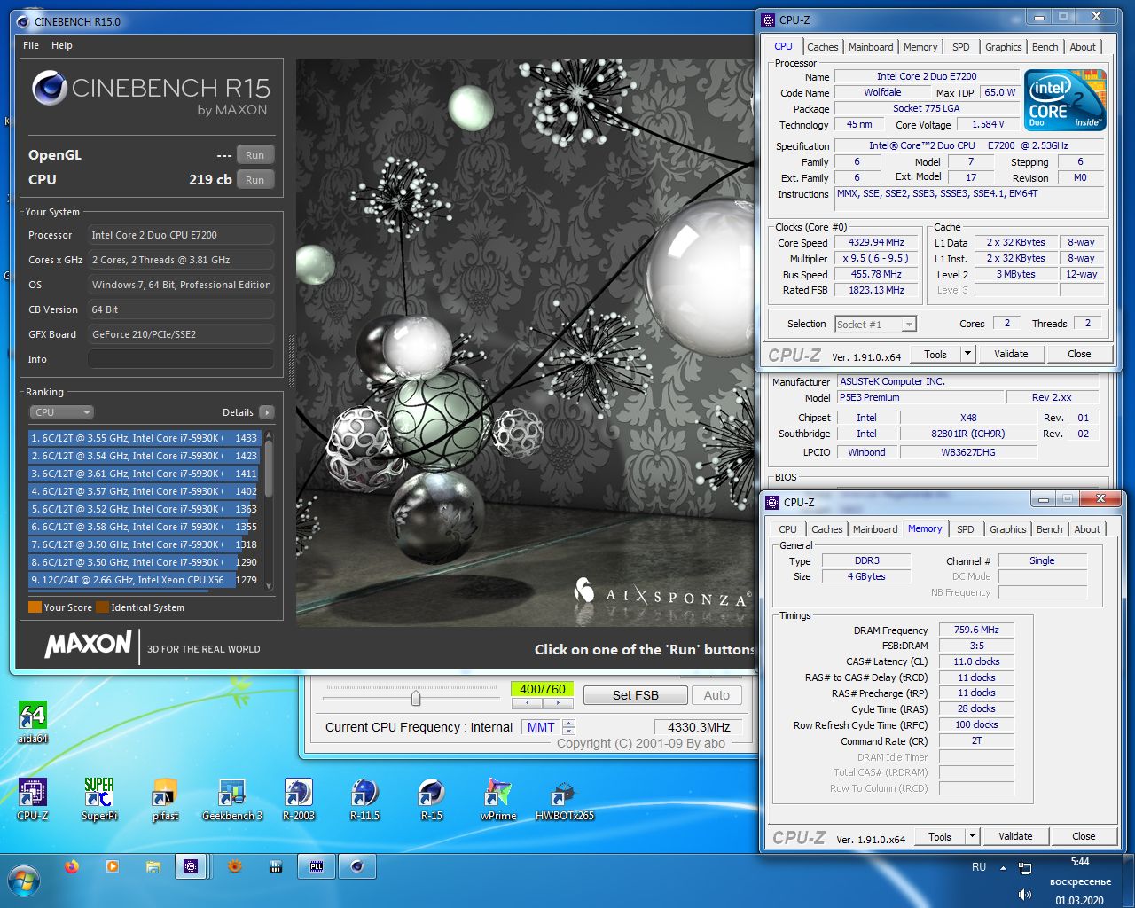Viewport: 1135px width, 908px height.
Task: Click the Set FSB button
Action: coord(636,695)
